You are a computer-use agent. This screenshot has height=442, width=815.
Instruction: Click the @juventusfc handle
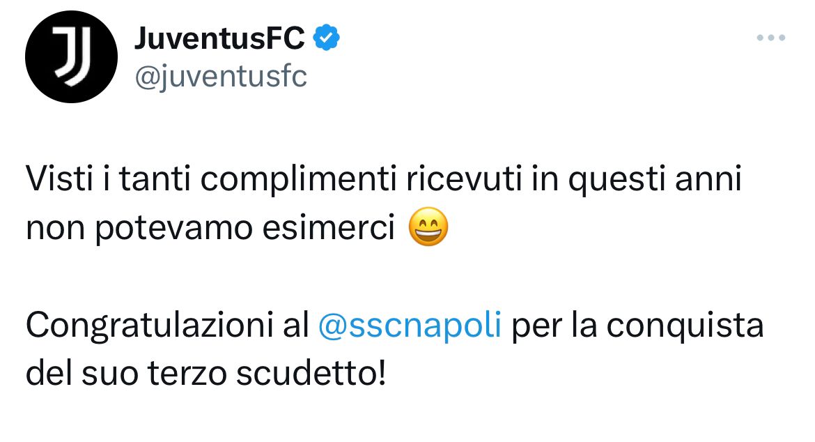219,77
